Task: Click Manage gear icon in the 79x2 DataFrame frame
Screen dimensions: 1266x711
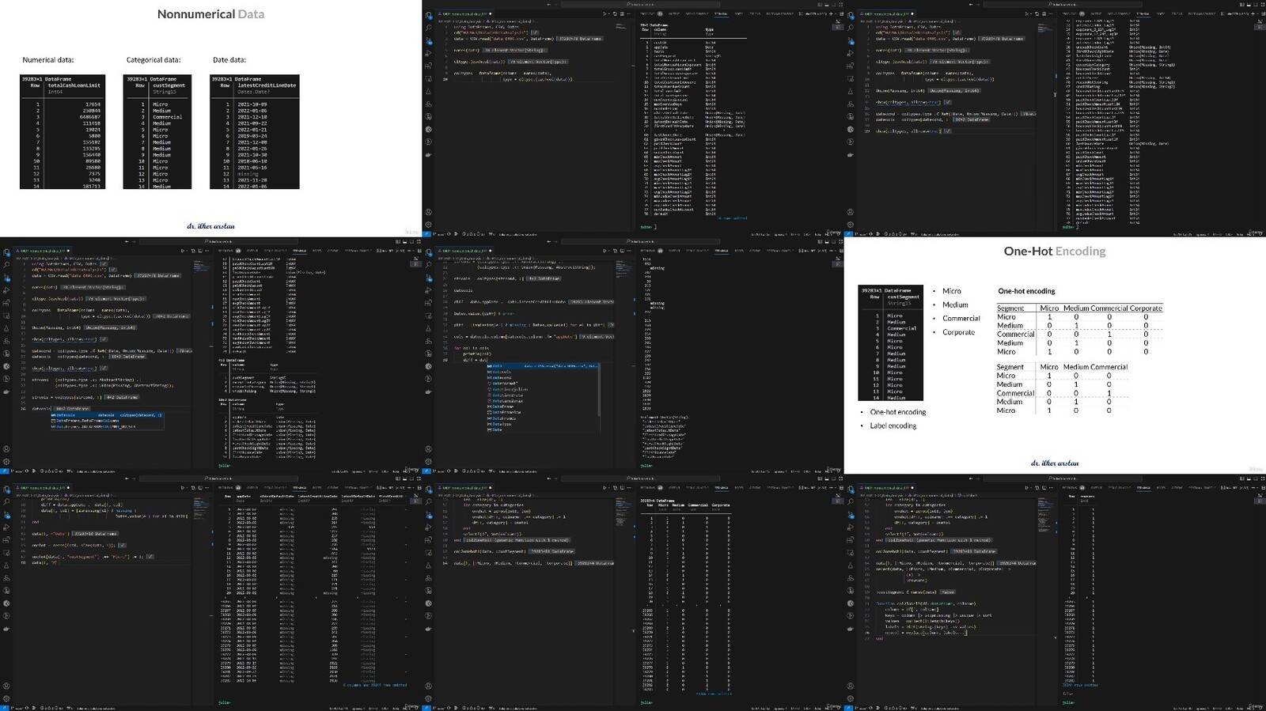Action: [428, 225]
